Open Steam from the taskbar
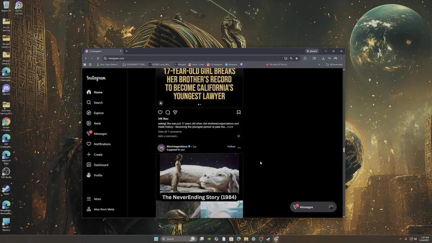 pyautogui.click(x=268, y=239)
